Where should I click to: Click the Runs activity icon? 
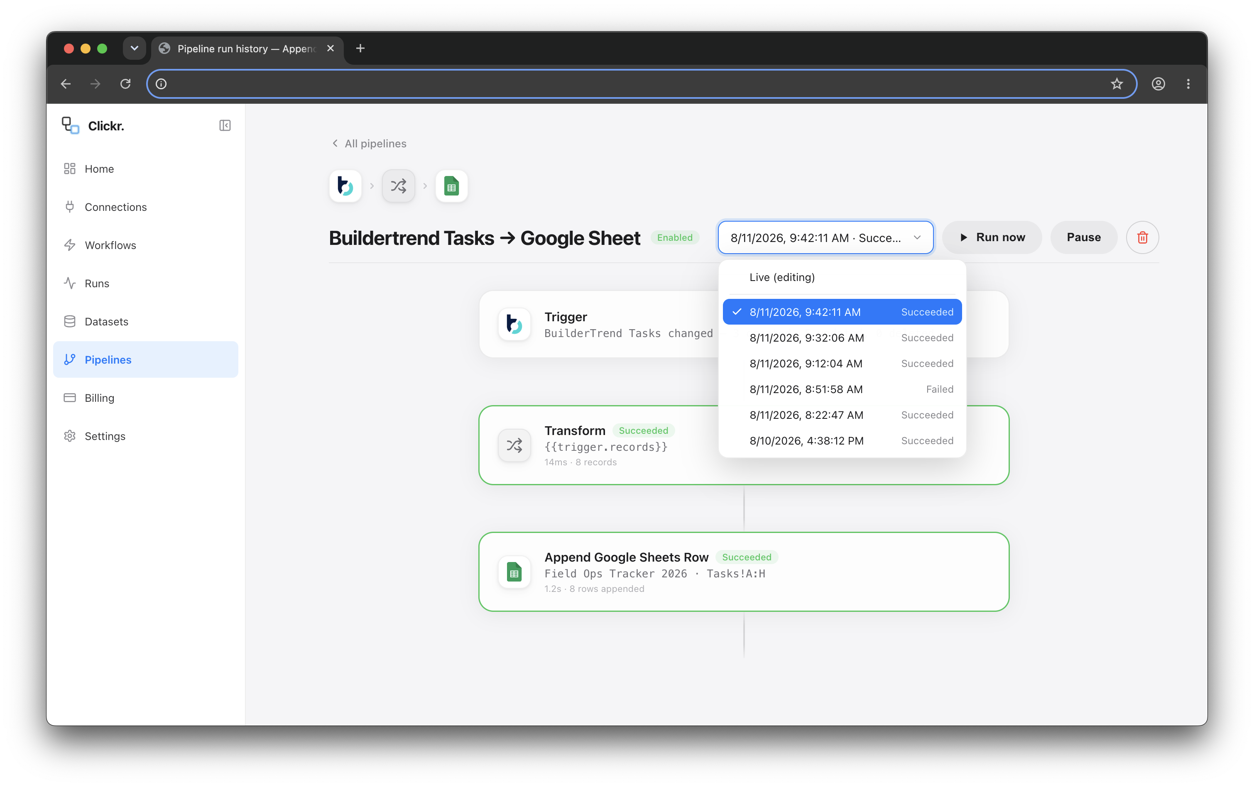(x=70, y=283)
